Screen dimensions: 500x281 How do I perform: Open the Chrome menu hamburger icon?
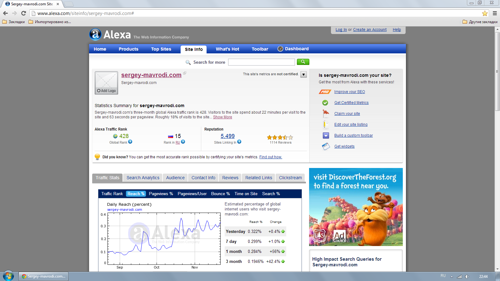click(495, 13)
